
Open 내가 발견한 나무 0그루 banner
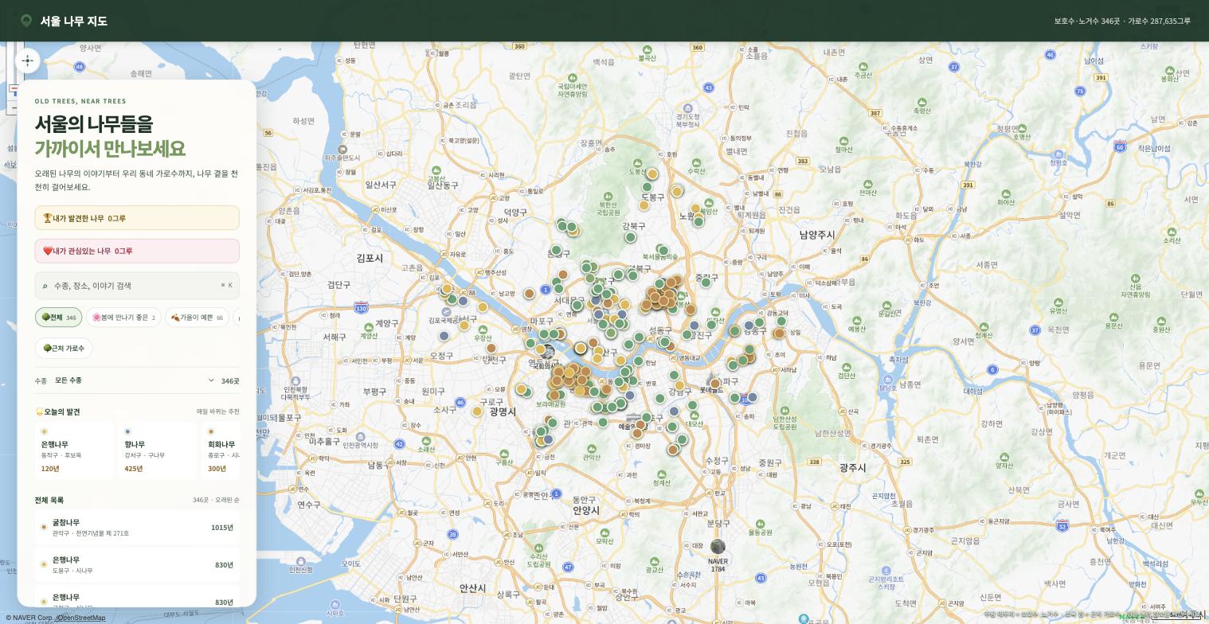(x=137, y=218)
